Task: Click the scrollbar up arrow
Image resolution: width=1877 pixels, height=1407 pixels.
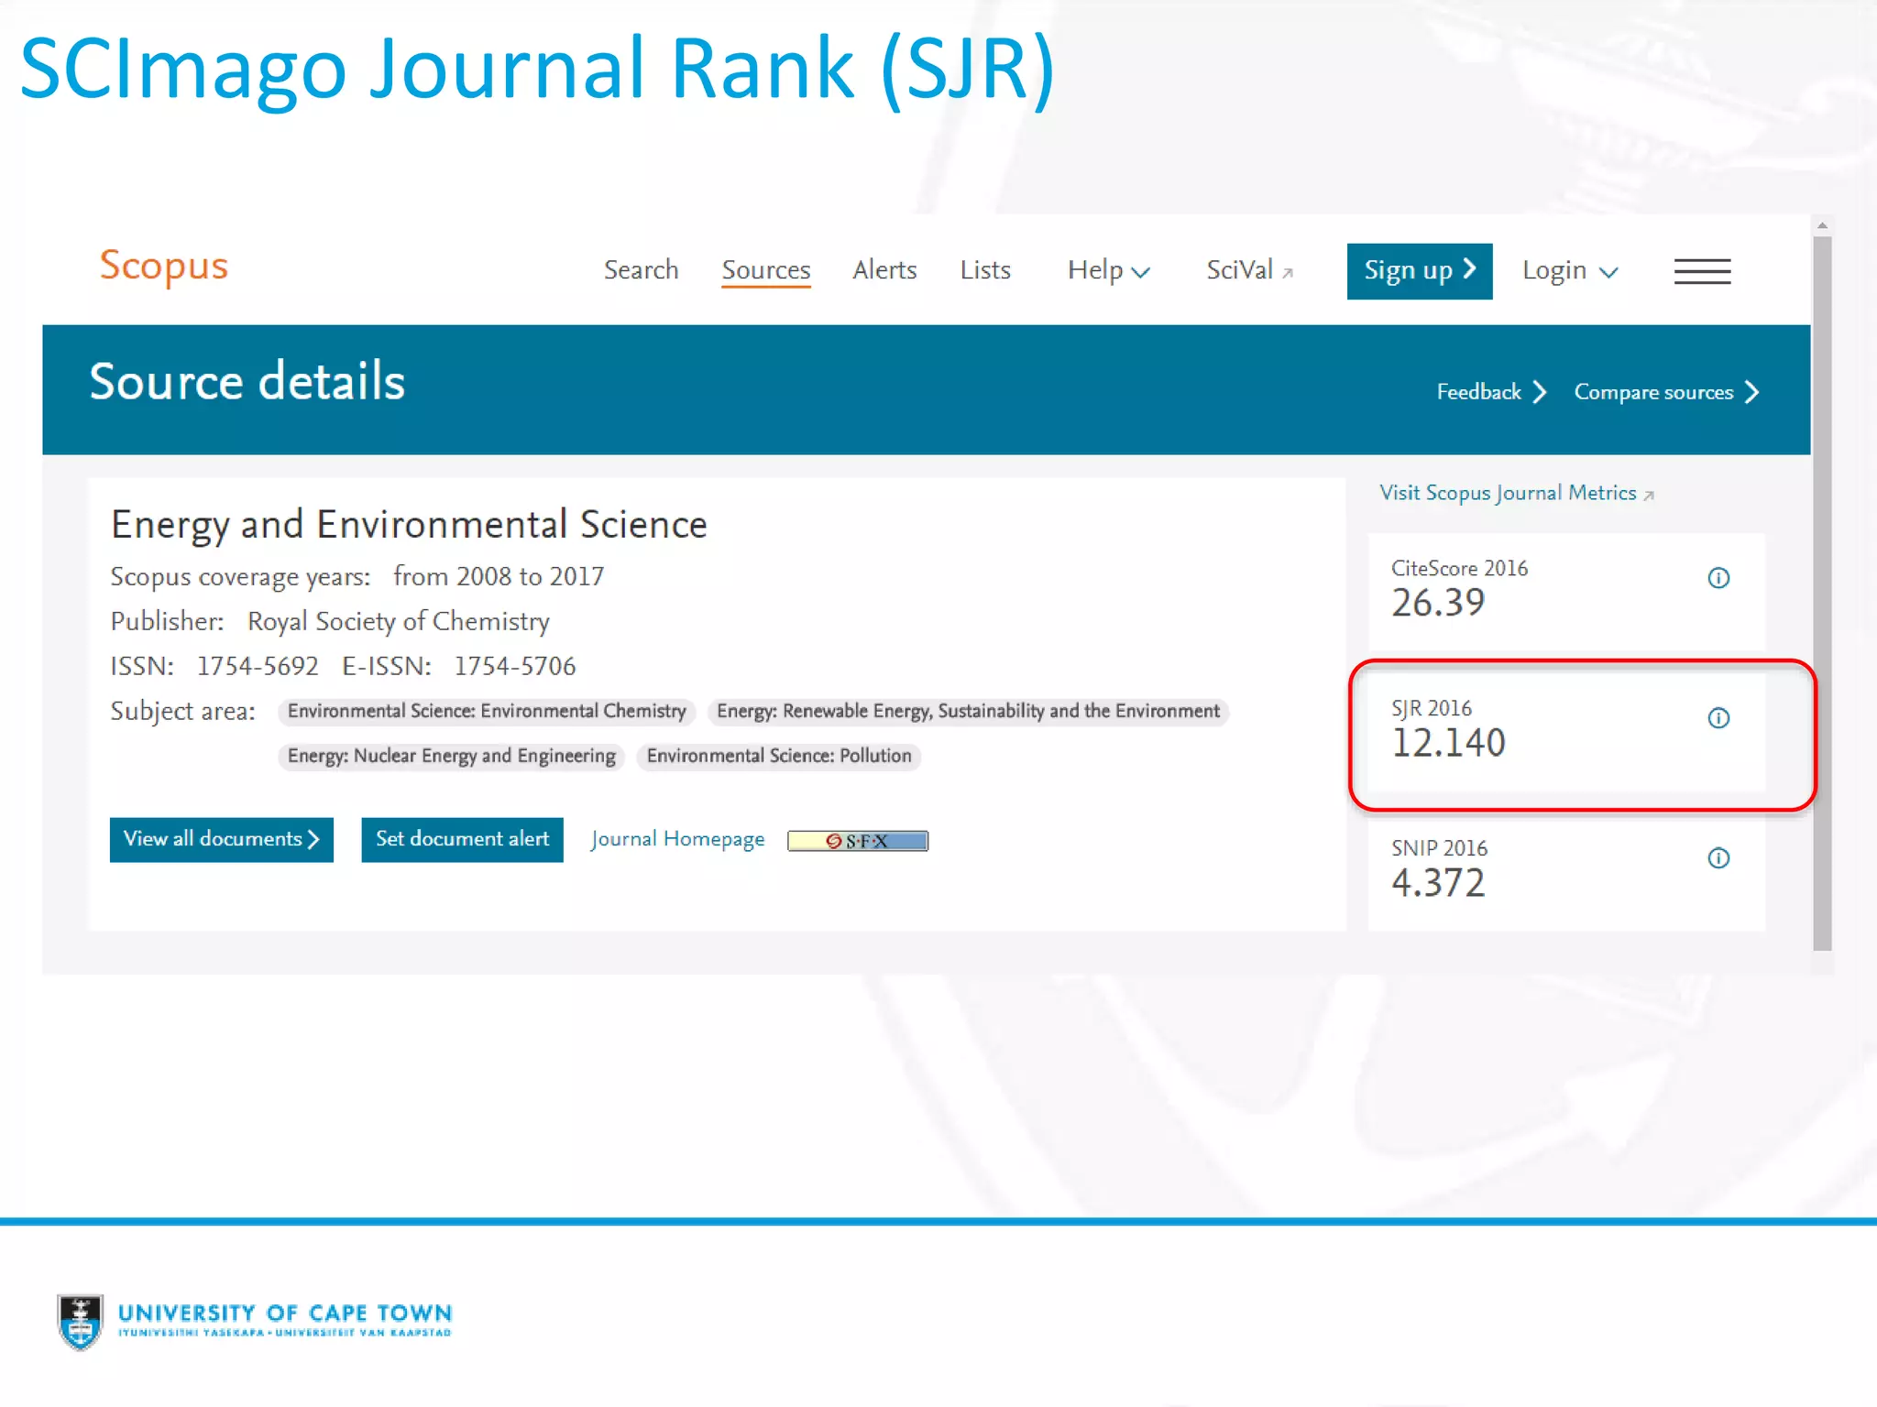Action: click(x=1822, y=225)
